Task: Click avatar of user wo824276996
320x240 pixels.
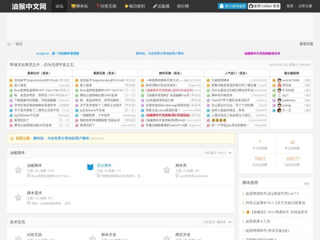Action: (279, 80)
